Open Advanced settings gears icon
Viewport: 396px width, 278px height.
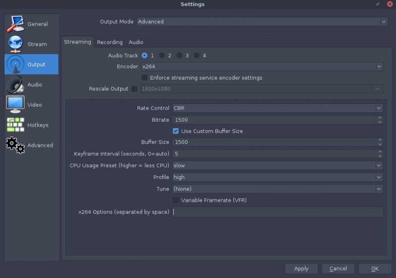coord(15,145)
